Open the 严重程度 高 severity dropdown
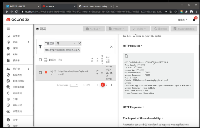200x128 pixels. (x=66, y=43)
